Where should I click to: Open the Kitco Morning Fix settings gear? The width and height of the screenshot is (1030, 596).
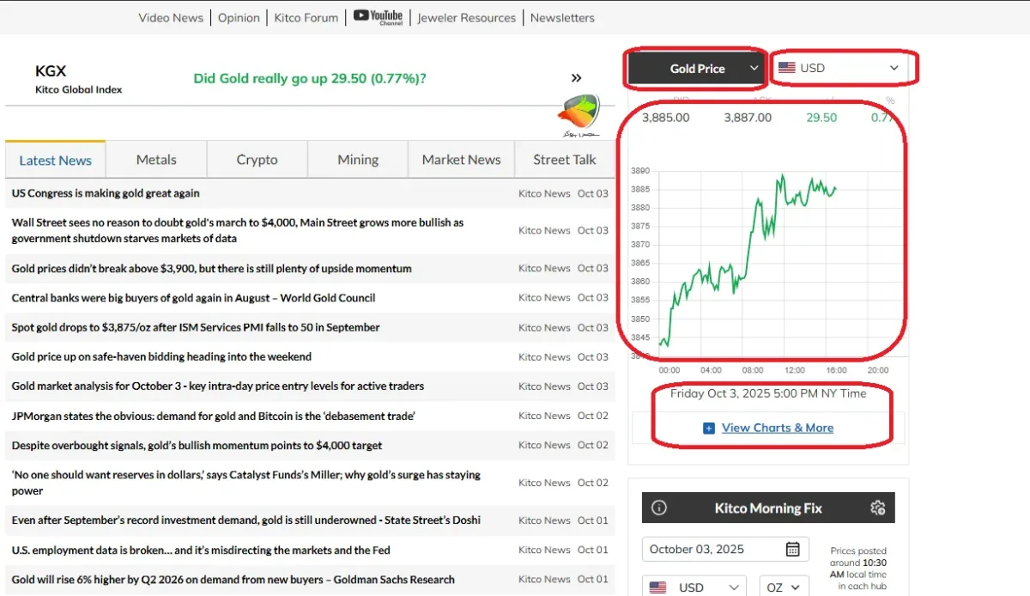(877, 508)
